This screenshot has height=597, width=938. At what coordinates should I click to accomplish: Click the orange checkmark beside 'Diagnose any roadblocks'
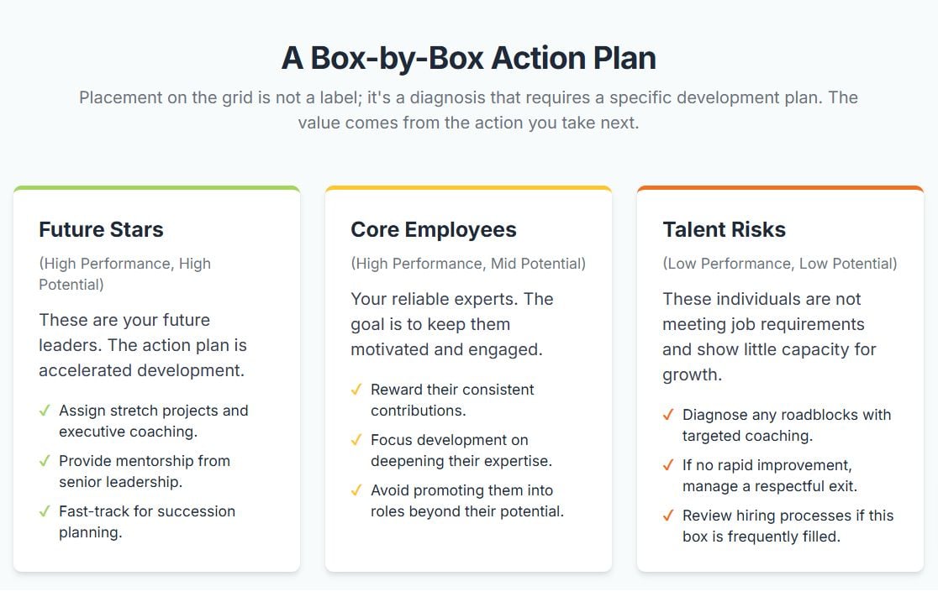[668, 415]
